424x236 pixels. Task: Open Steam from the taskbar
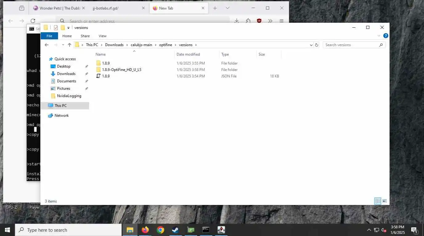click(175, 230)
